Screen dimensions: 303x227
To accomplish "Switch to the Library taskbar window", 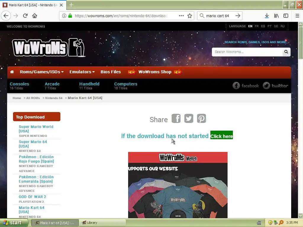I will point(102,223).
